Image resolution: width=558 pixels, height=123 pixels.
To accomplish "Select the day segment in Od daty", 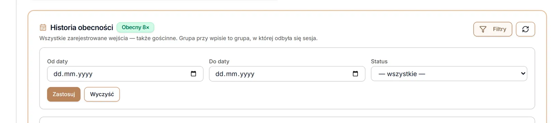I will [58, 74].
